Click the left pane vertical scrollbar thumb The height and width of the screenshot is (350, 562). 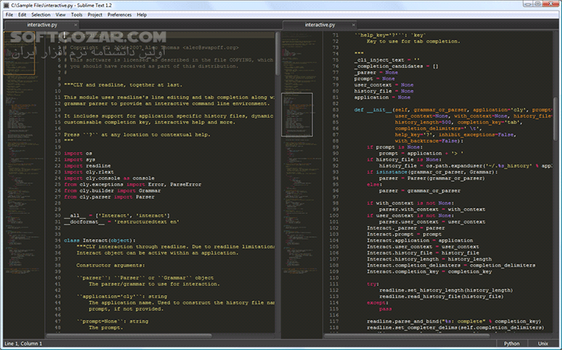pos(278,54)
